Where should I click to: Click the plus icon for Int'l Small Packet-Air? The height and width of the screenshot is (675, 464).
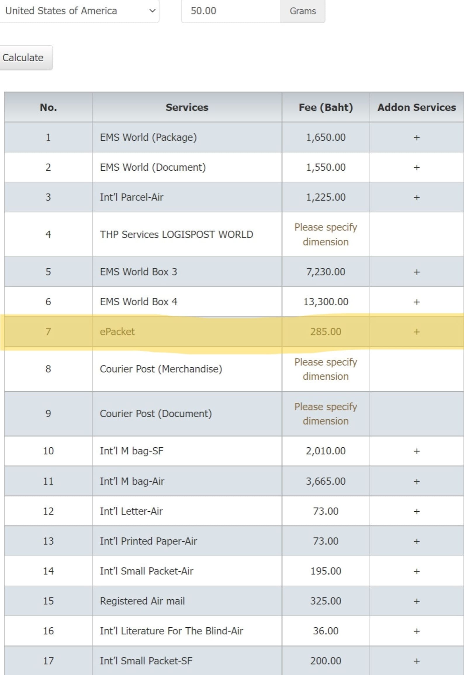[x=417, y=571]
